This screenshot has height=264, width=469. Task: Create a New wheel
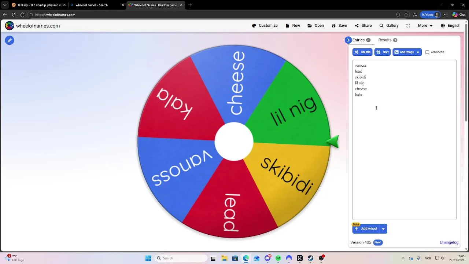pyautogui.click(x=292, y=26)
